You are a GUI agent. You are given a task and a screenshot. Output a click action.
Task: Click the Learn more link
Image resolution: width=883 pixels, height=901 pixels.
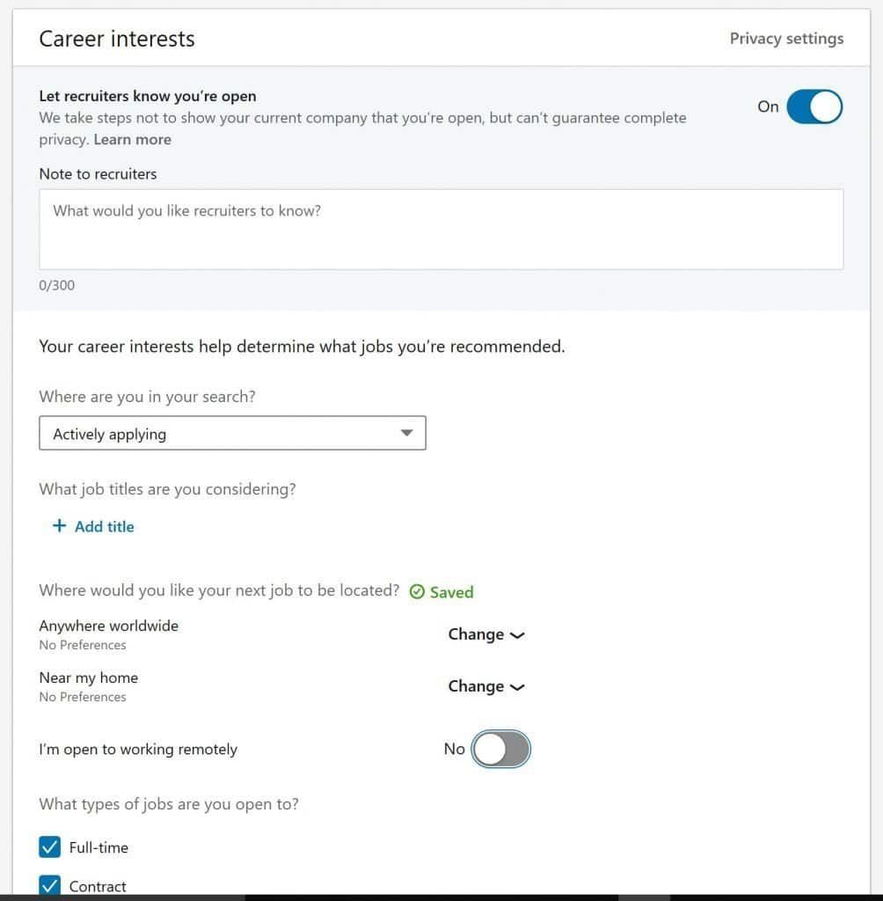click(x=132, y=139)
